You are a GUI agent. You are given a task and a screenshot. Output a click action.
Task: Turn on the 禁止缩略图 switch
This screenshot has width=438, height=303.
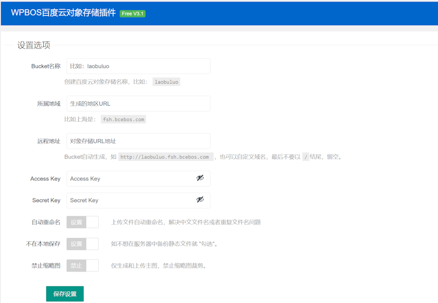pyautogui.click(x=83, y=265)
